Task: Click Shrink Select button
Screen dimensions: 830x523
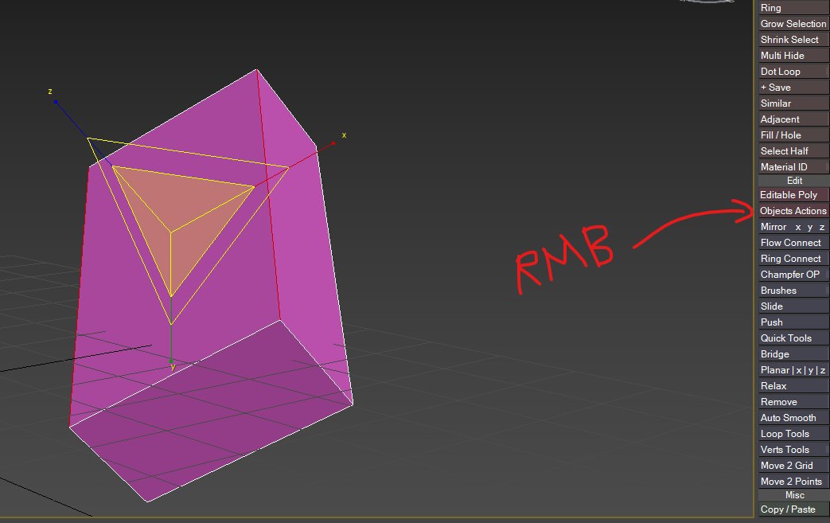Action: click(x=793, y=40)
